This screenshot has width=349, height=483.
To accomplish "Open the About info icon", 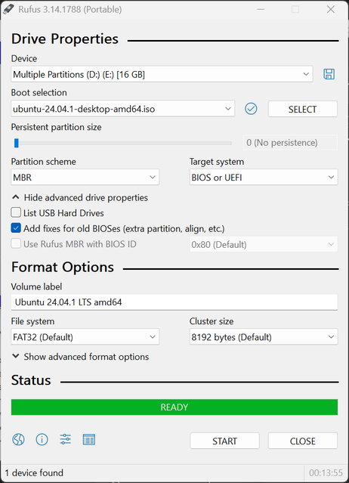I will point(42,439).
